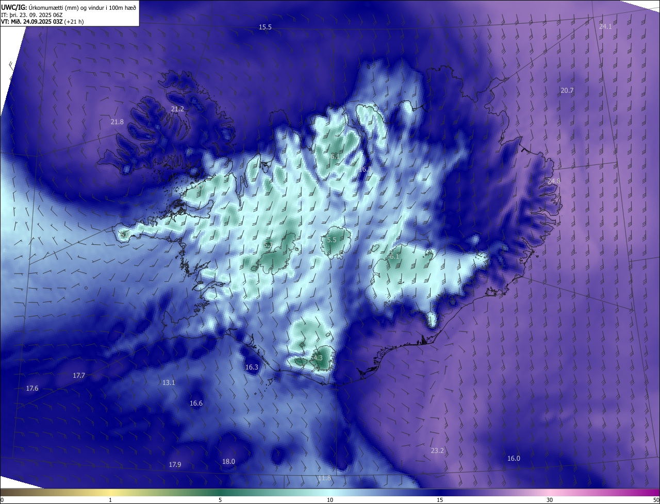The image size is (660, 504).
Task: Click the colorbar tick label 10
Action: pos(330,500)
